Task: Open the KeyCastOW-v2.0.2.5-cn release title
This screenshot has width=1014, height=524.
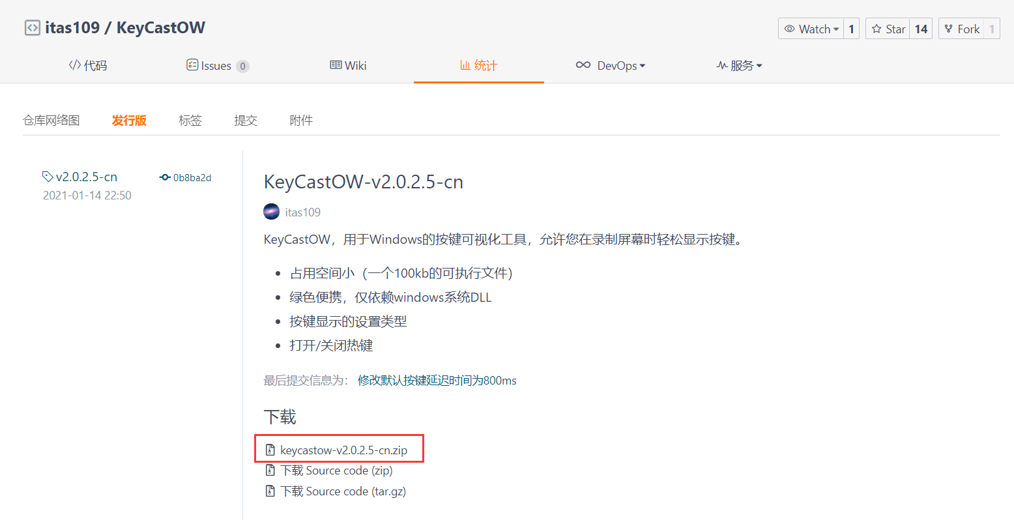Action: (364, 182)
